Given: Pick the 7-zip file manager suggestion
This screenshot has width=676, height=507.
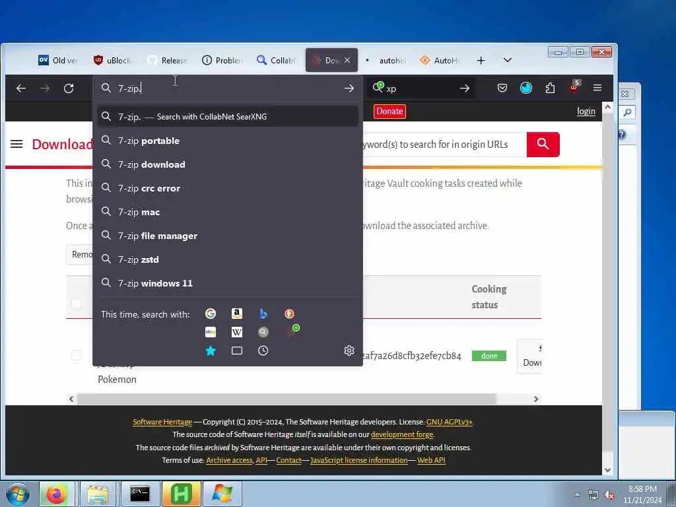Looking at the screenshot, I should pyautogui.click(x=228, y=236).
